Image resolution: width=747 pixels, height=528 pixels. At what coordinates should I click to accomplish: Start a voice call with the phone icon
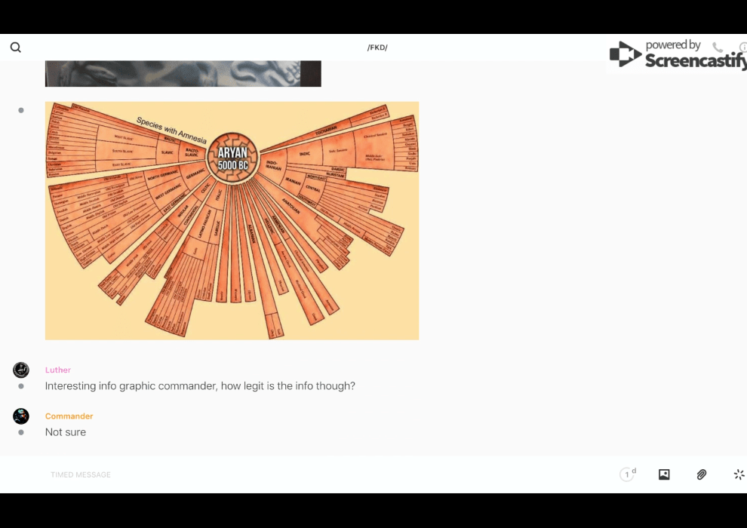(718, 48)
